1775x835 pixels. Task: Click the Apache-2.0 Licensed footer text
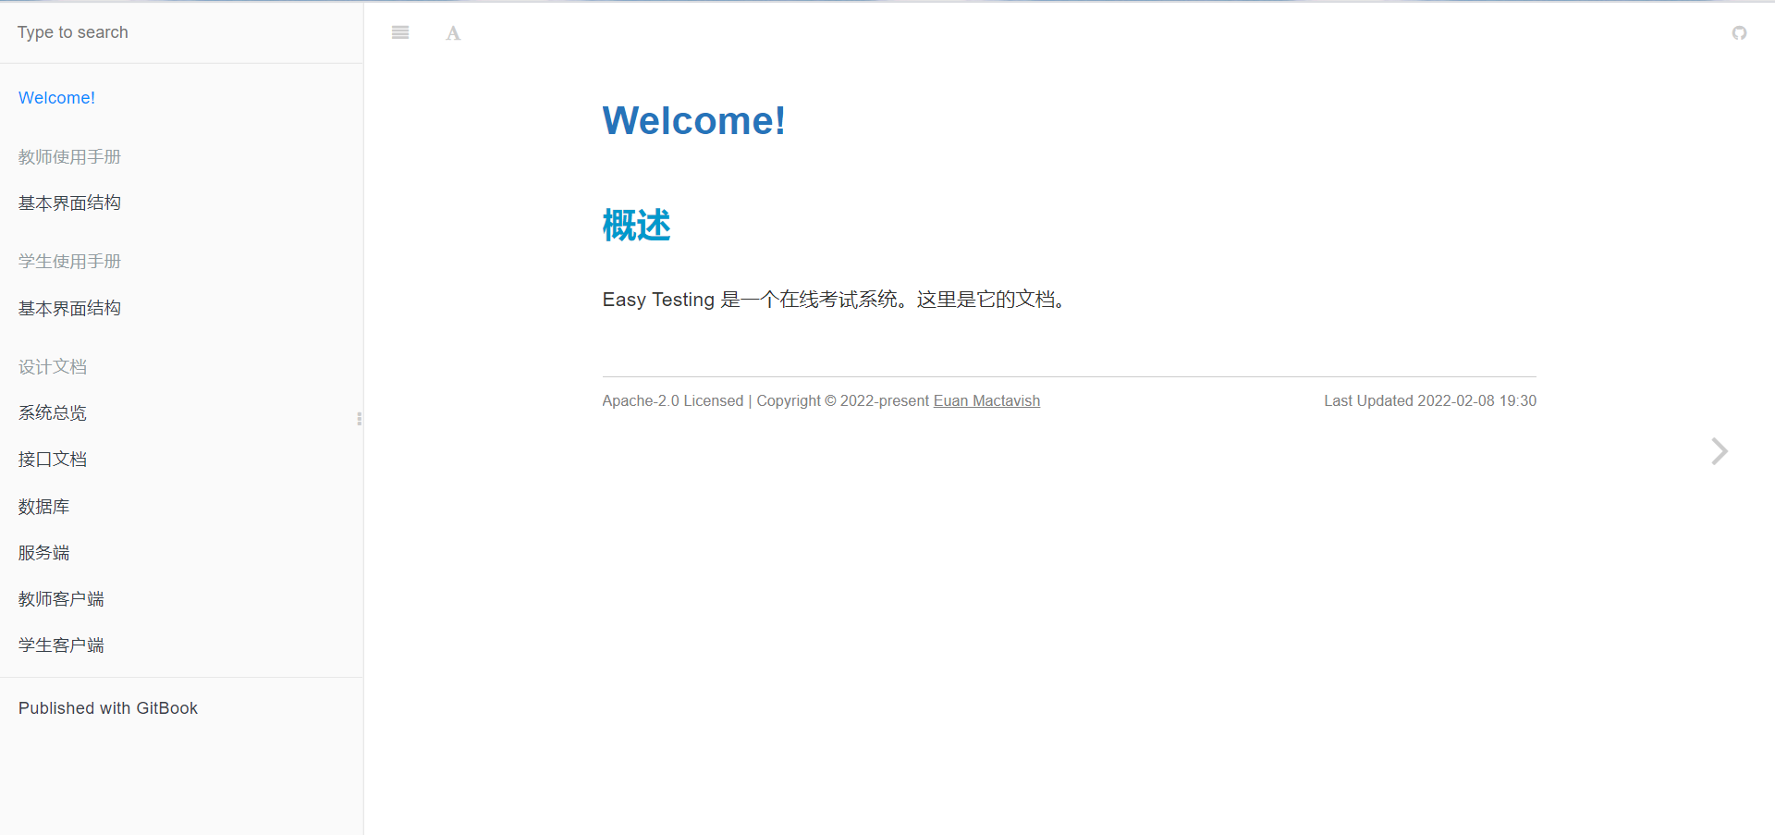point(673,400)
